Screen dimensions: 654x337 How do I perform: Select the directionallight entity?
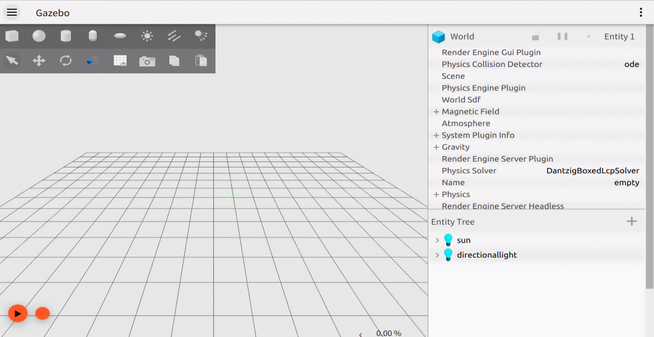(487, 255)
